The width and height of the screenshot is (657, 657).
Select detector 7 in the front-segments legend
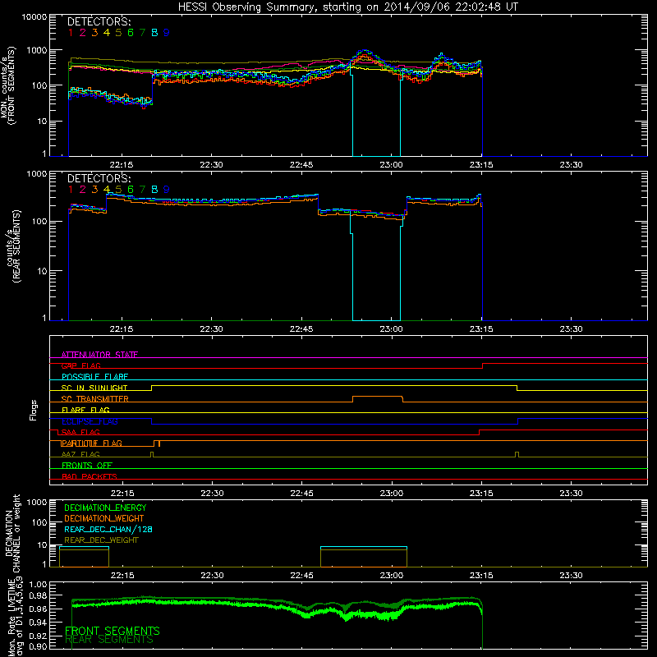tap(142, 33)
